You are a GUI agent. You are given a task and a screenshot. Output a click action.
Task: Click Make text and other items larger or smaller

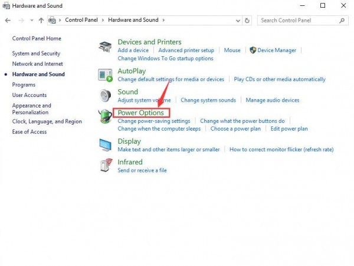168,150
